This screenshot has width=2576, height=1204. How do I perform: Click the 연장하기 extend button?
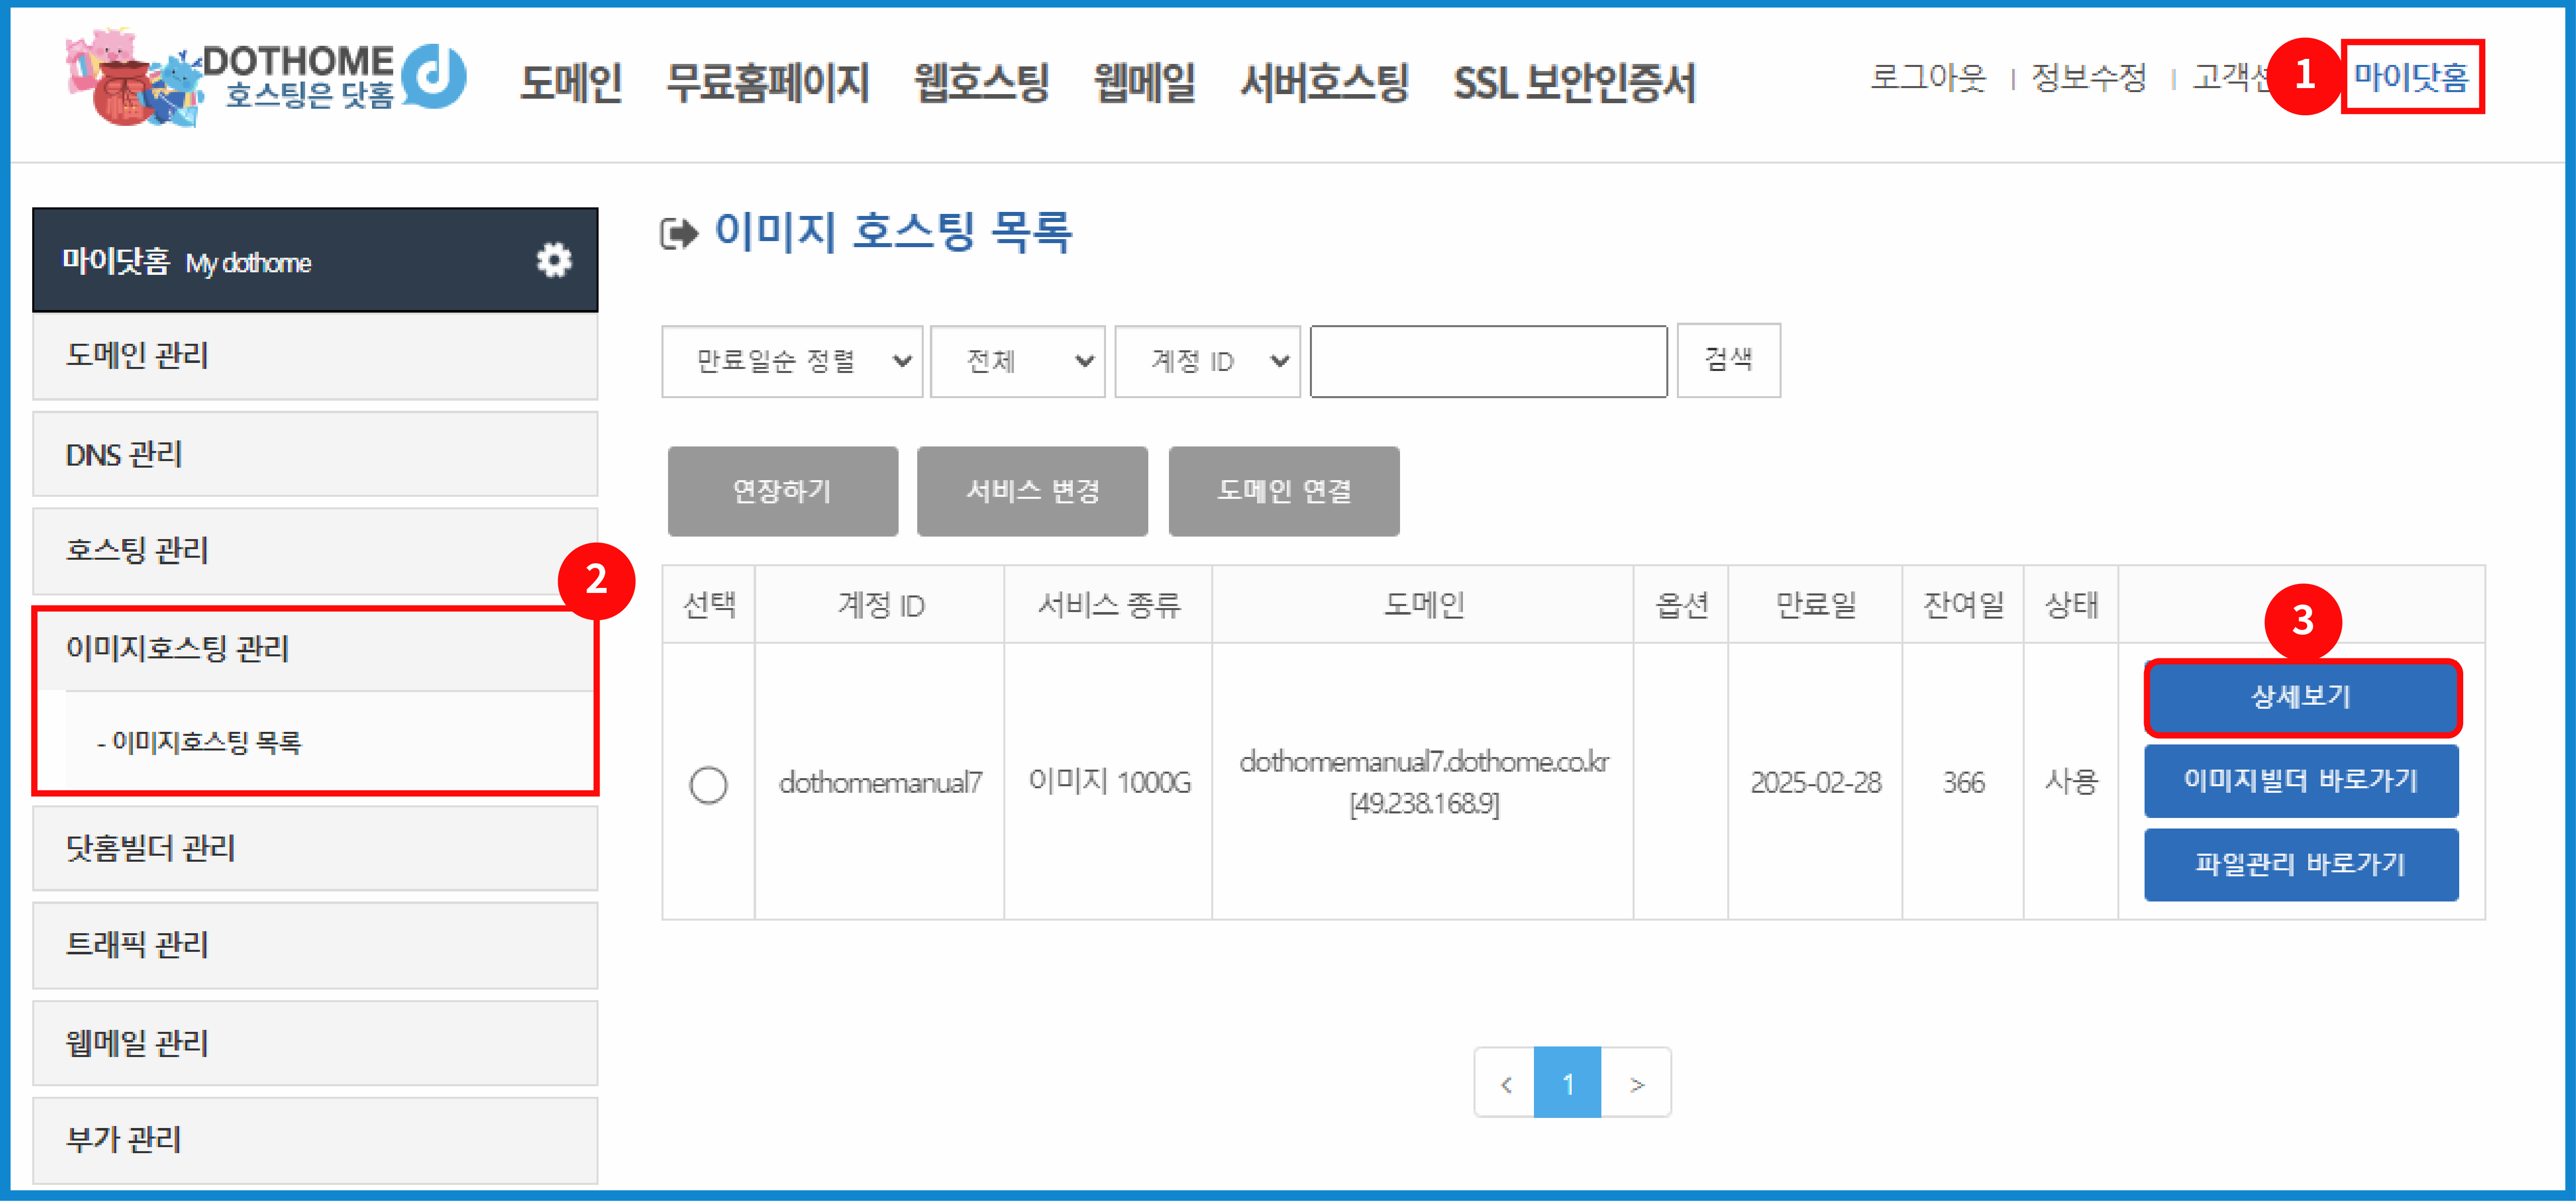(782, 491)
